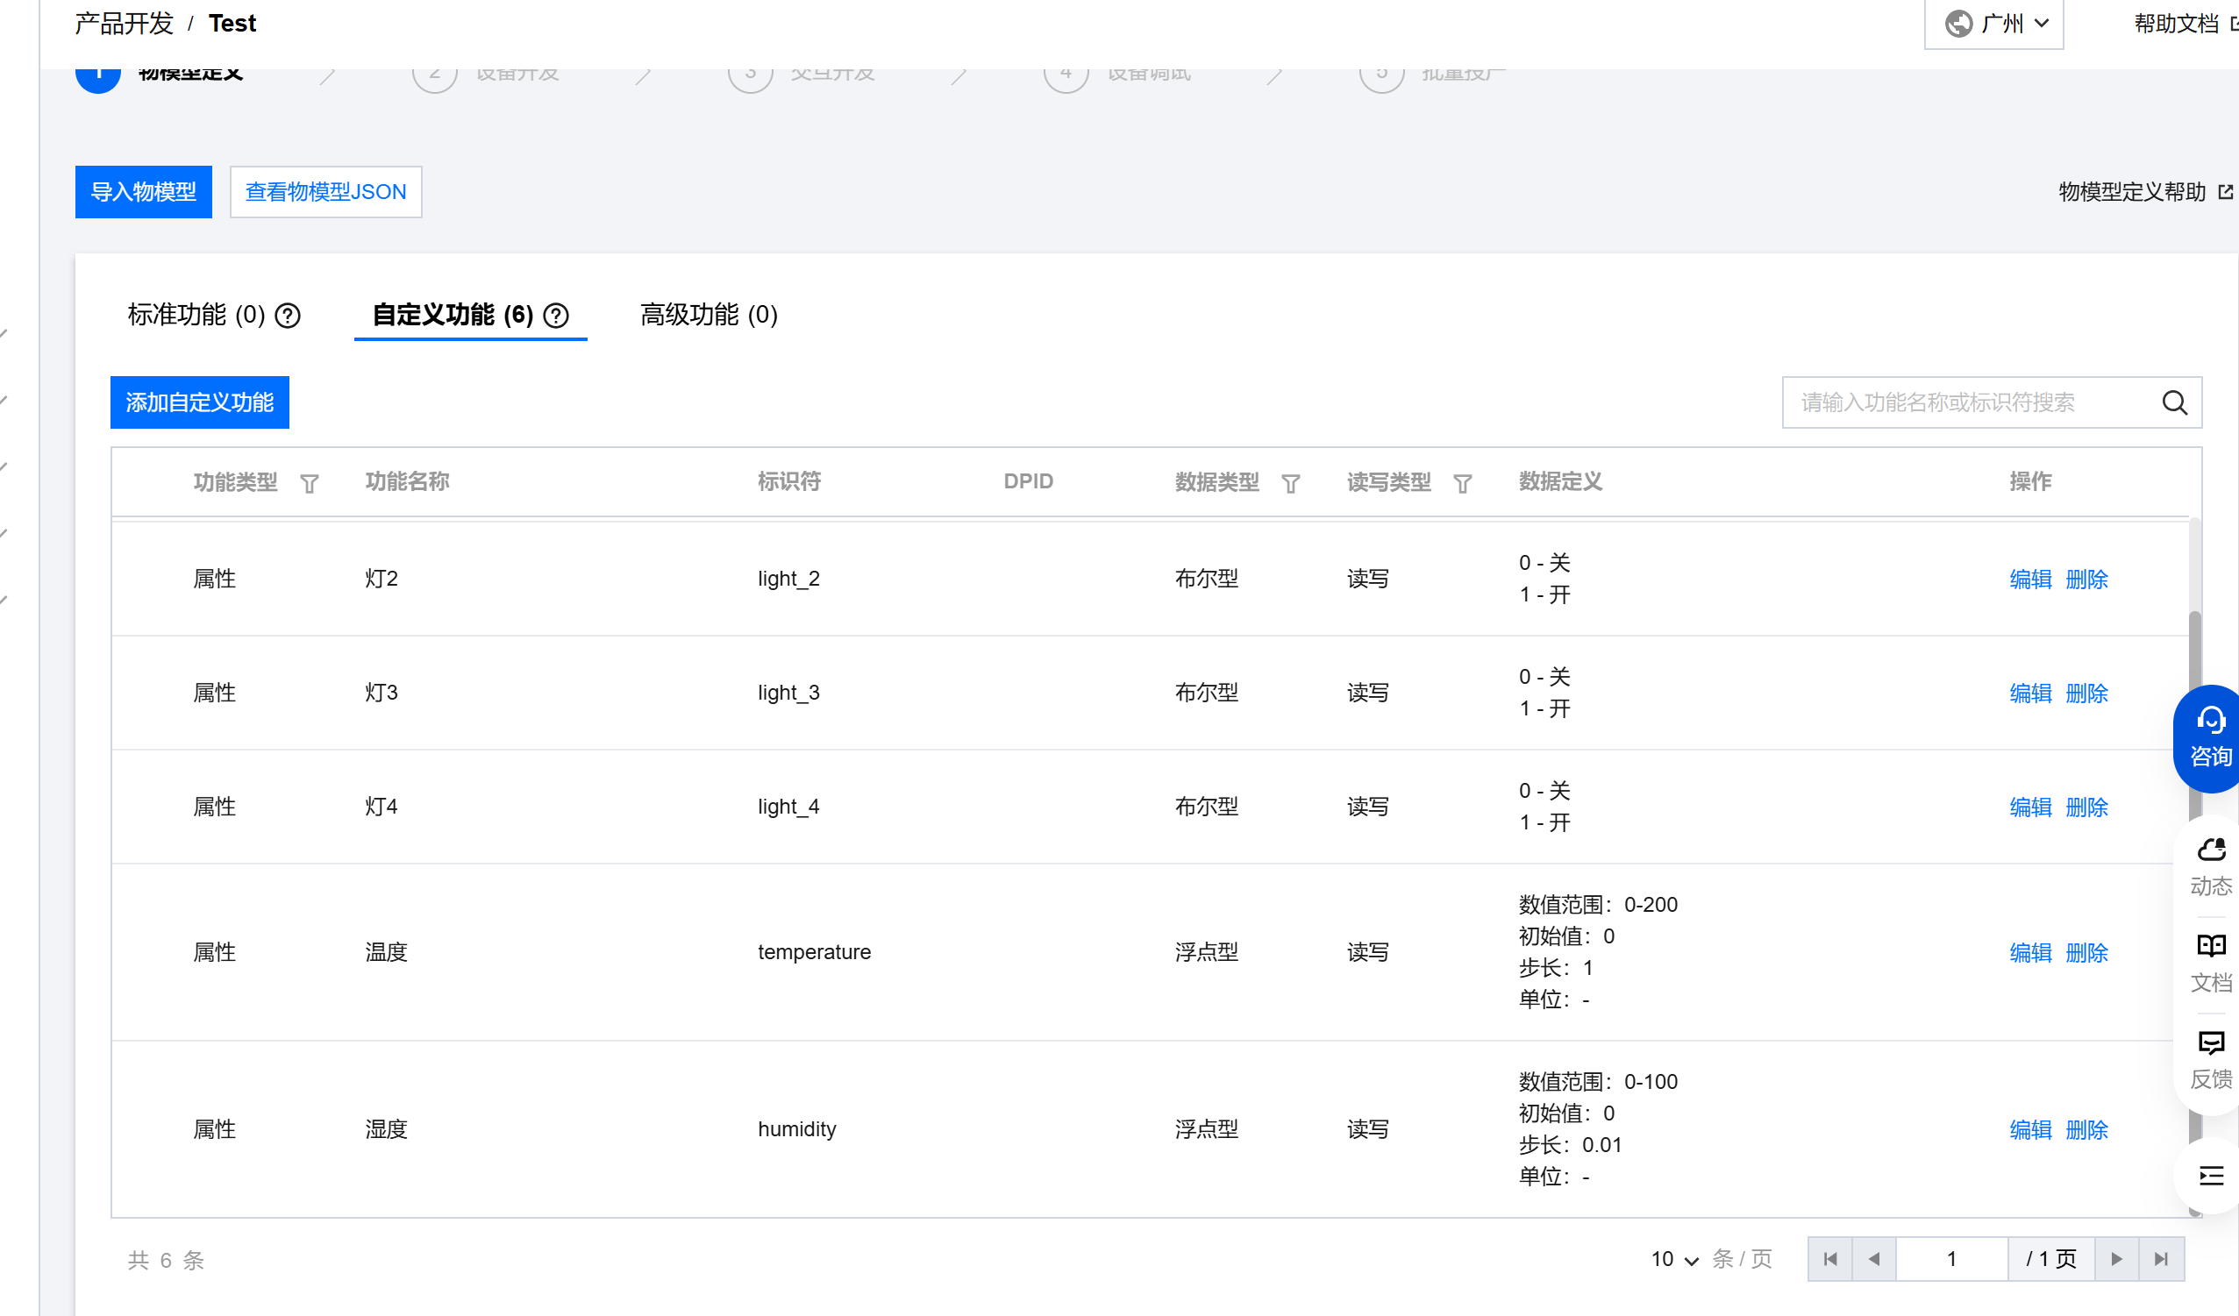The height and width of the screenshot is (1316, 2239).
Task: Collapse the floating sidebar menu icon
Action: pyautogui.click(x=2210, y=1176)
